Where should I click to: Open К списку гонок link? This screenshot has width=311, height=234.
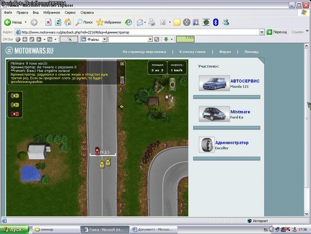pyautogui.click(x=193, y=52)
